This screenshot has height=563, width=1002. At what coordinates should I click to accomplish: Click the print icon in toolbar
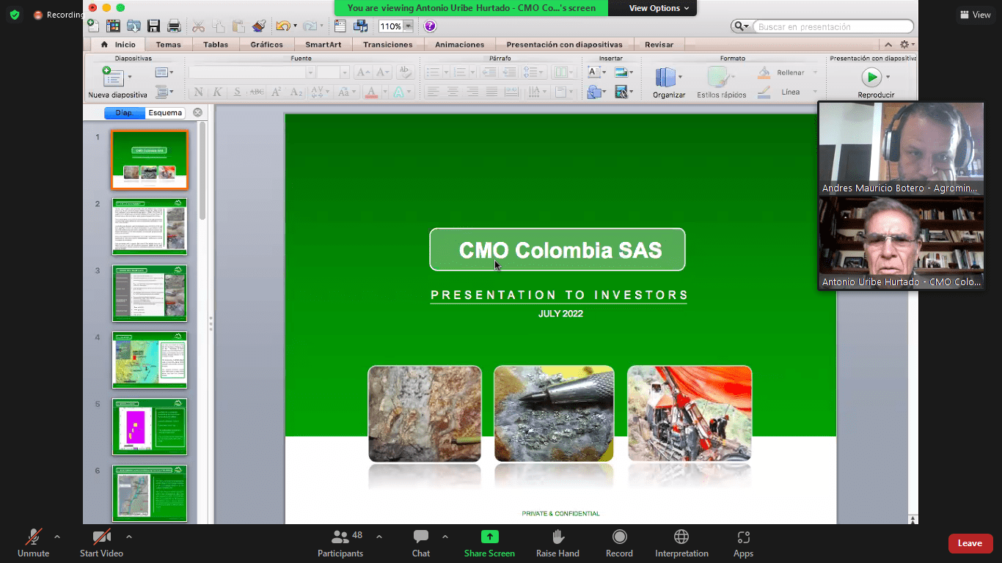(x=174, y=26)
